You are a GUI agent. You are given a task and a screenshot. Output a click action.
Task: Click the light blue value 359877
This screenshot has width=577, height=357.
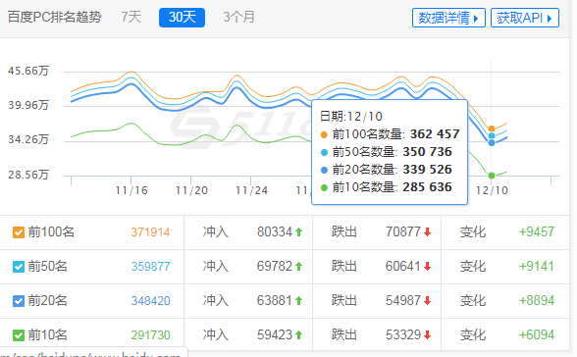[150, 267]
